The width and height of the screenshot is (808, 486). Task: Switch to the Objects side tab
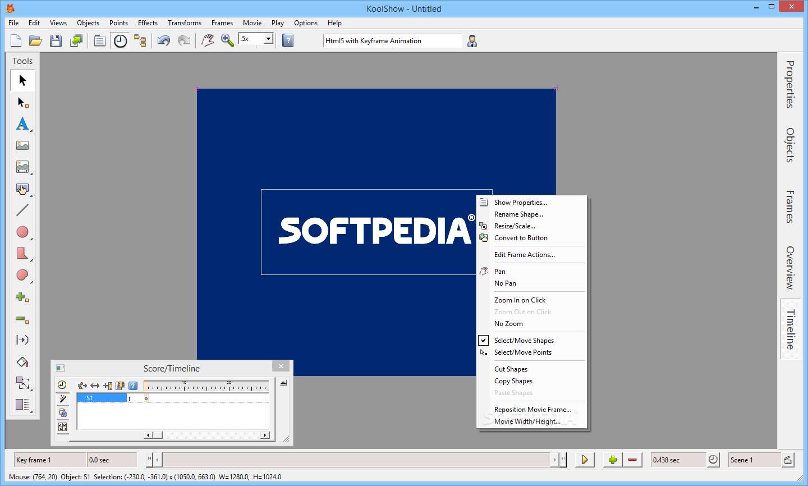(x=790, y=145)
